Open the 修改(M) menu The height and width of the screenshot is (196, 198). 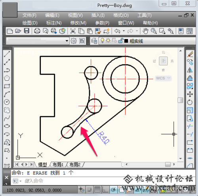coord(78,23)
